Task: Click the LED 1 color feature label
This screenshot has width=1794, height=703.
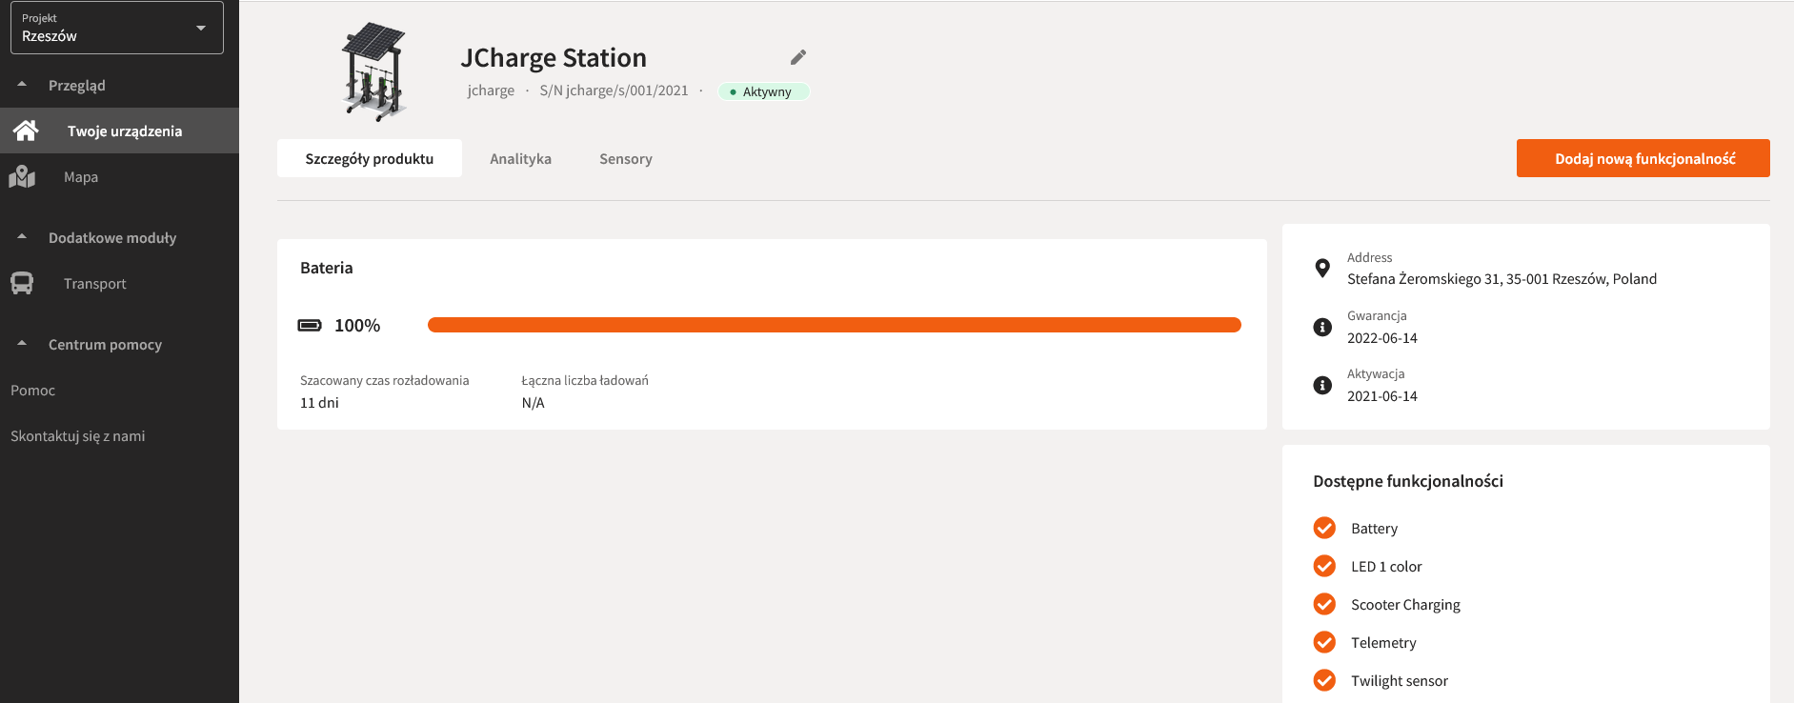Action: pyautogui.click(x=1386, y=567)
